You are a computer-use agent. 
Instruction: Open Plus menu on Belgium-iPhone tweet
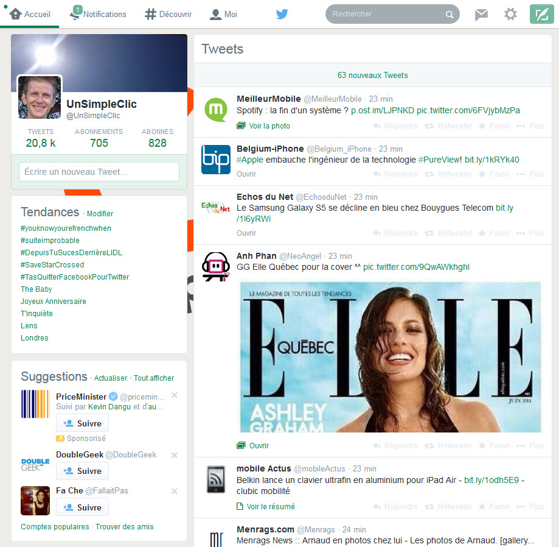click(x=530, y=174)
